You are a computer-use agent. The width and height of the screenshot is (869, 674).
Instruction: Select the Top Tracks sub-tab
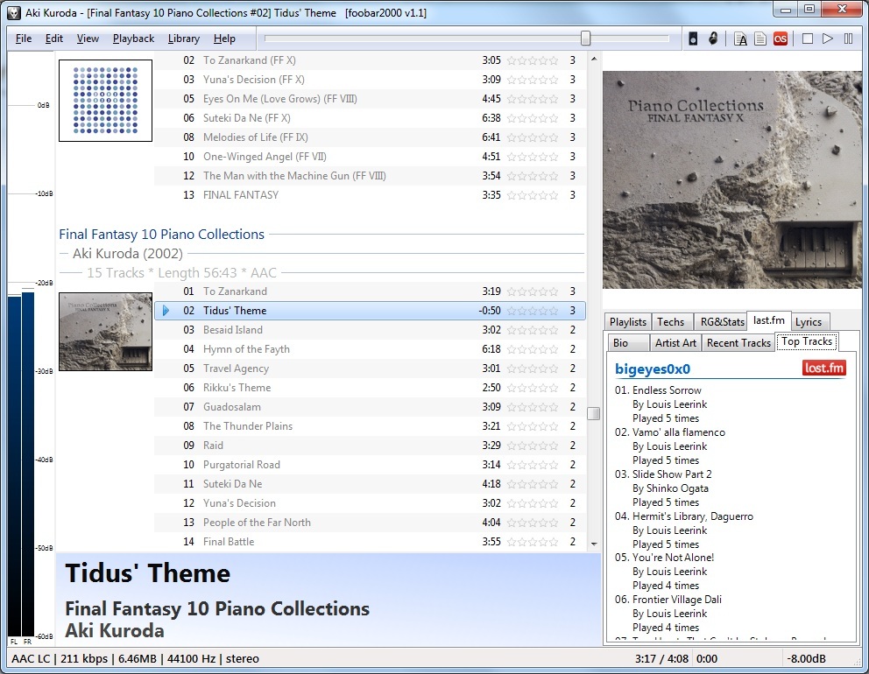coord(807,341)
